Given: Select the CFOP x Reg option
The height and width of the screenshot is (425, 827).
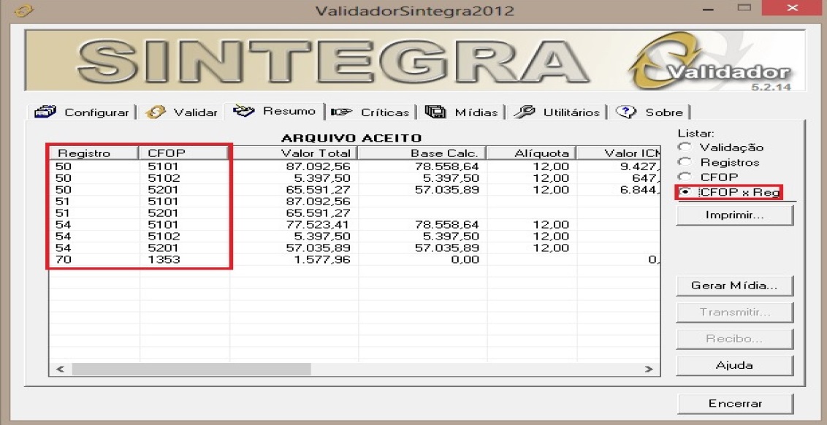Looking at the screenshot, I should pyautogui.click(x=685, y=192).
